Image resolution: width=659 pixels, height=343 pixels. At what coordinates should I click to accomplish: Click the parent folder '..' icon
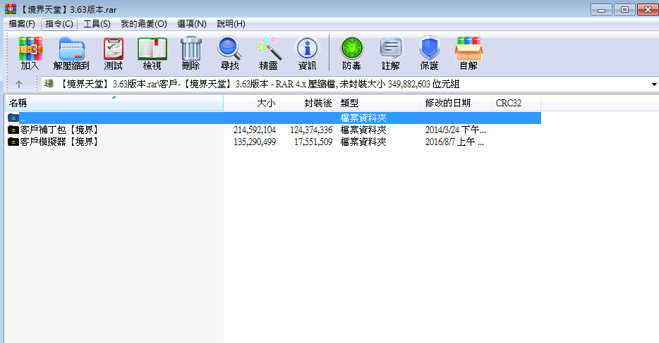click(x=13, y=118)
